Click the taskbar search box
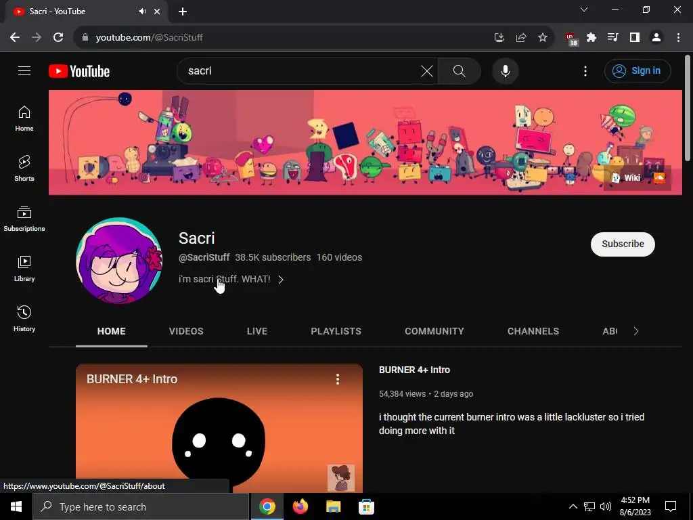This screenshot has height=520, width=693. (x=141, y=506)
